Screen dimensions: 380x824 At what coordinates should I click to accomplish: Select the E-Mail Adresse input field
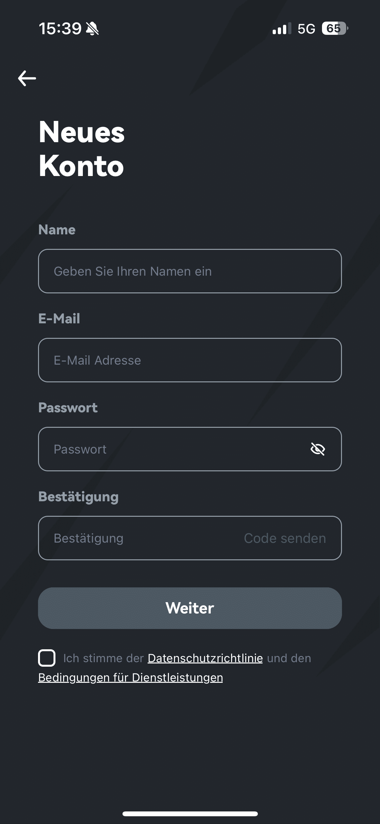coord(190,360)
